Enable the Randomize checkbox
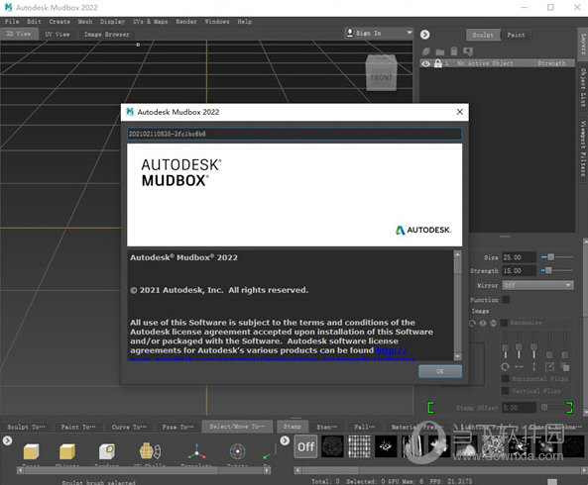Viewport: 588px width, 485px height. (x=505, y=323)
